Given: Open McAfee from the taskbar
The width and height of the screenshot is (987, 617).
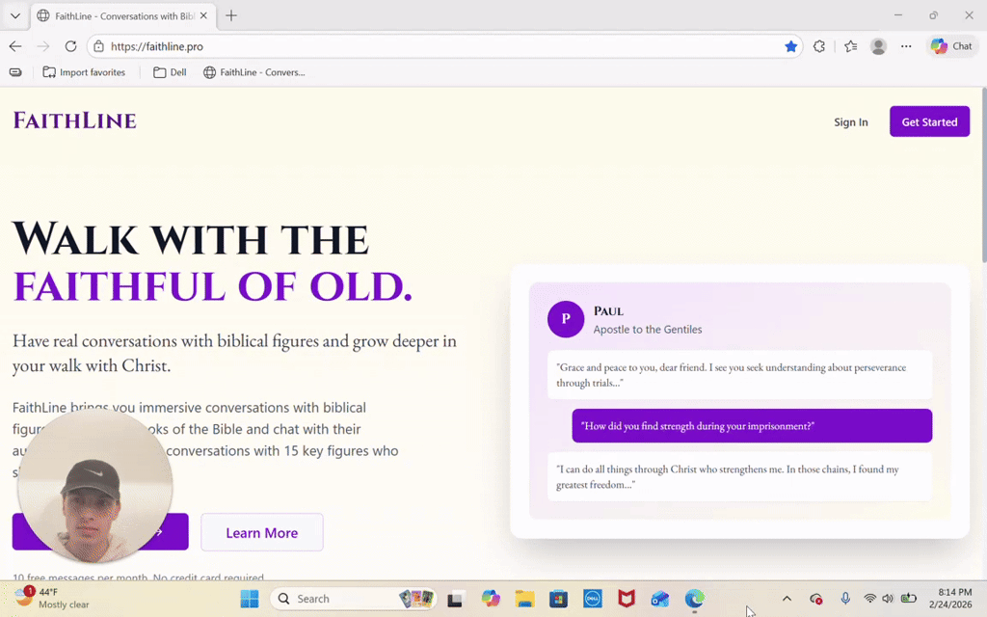Looking at the screenshot, I should coord(627,599).
